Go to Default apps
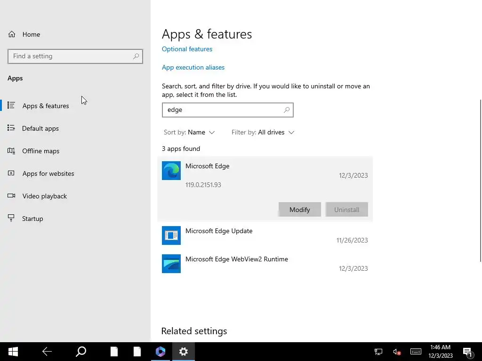This screenshot has width=482, height=361. (75, 128)
